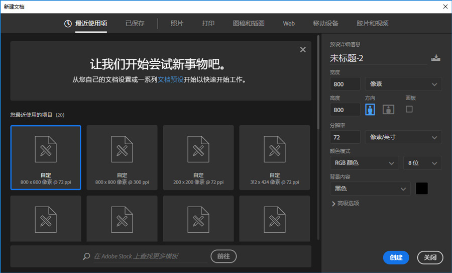Click the 文档预设 link

[171, 79]
